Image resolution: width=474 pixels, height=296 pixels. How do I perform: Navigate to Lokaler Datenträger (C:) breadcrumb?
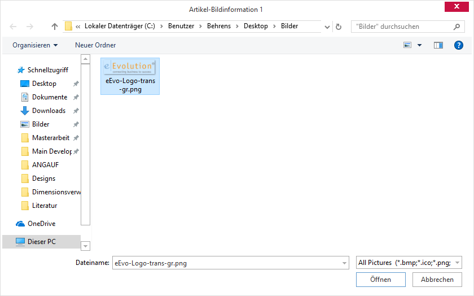(x=120, y=26)
